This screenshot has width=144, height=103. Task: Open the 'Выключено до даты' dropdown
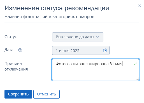tap(78, 37)
